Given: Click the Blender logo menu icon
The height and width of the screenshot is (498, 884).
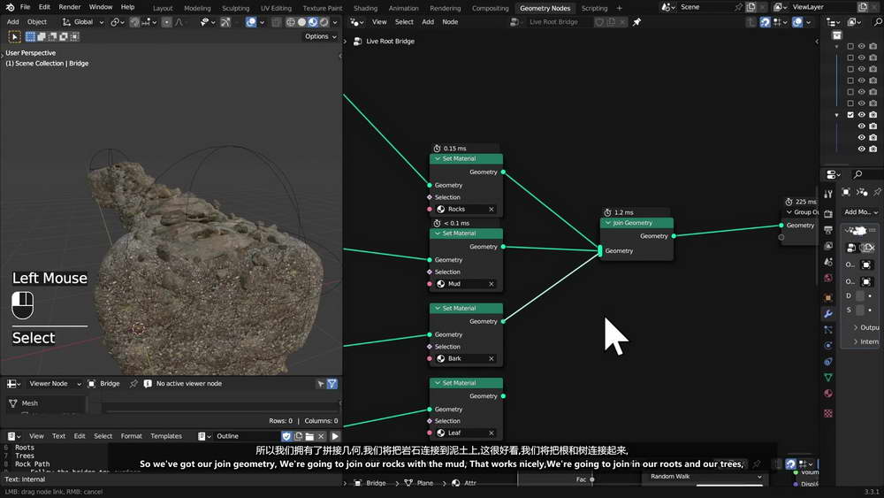Looking at the screenshot, I should [10, 7].
